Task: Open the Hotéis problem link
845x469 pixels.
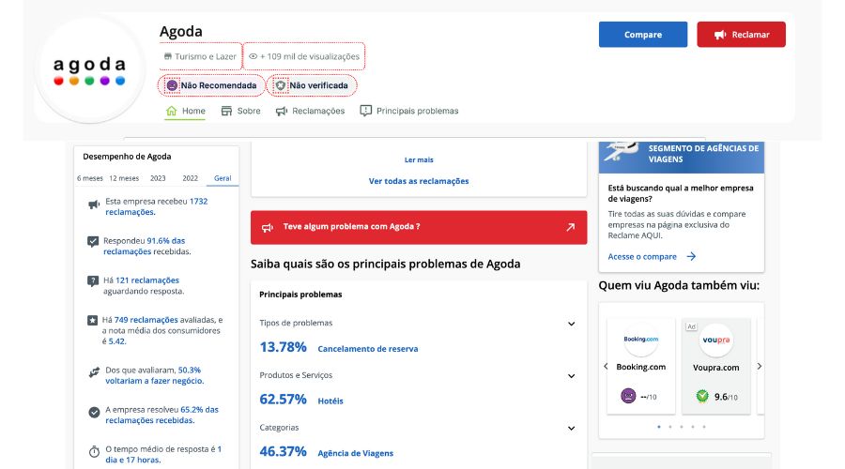Action: 330,401
